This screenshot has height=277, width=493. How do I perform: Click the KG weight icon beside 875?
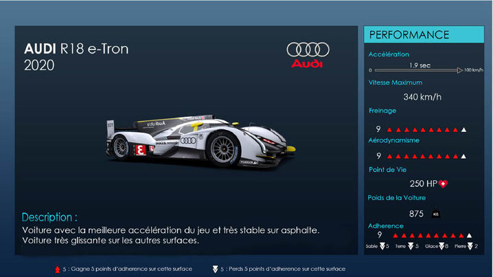(x=435, y=214)
